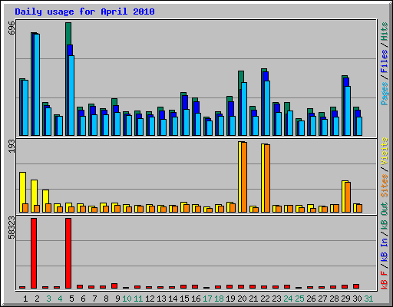Viewport: 393px width, 307px height.
Task: Click the yellow visits bar for day 20
Action: click(x=239, y=177)
